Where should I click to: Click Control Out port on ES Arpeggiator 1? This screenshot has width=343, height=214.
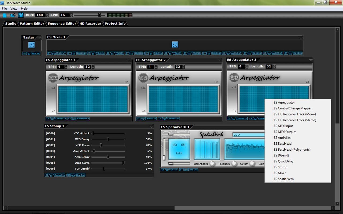click(x=83, y=119)
